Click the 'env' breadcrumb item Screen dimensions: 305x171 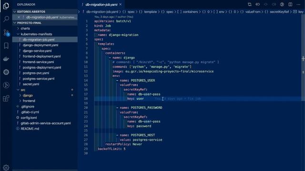(x=222, y=12)
